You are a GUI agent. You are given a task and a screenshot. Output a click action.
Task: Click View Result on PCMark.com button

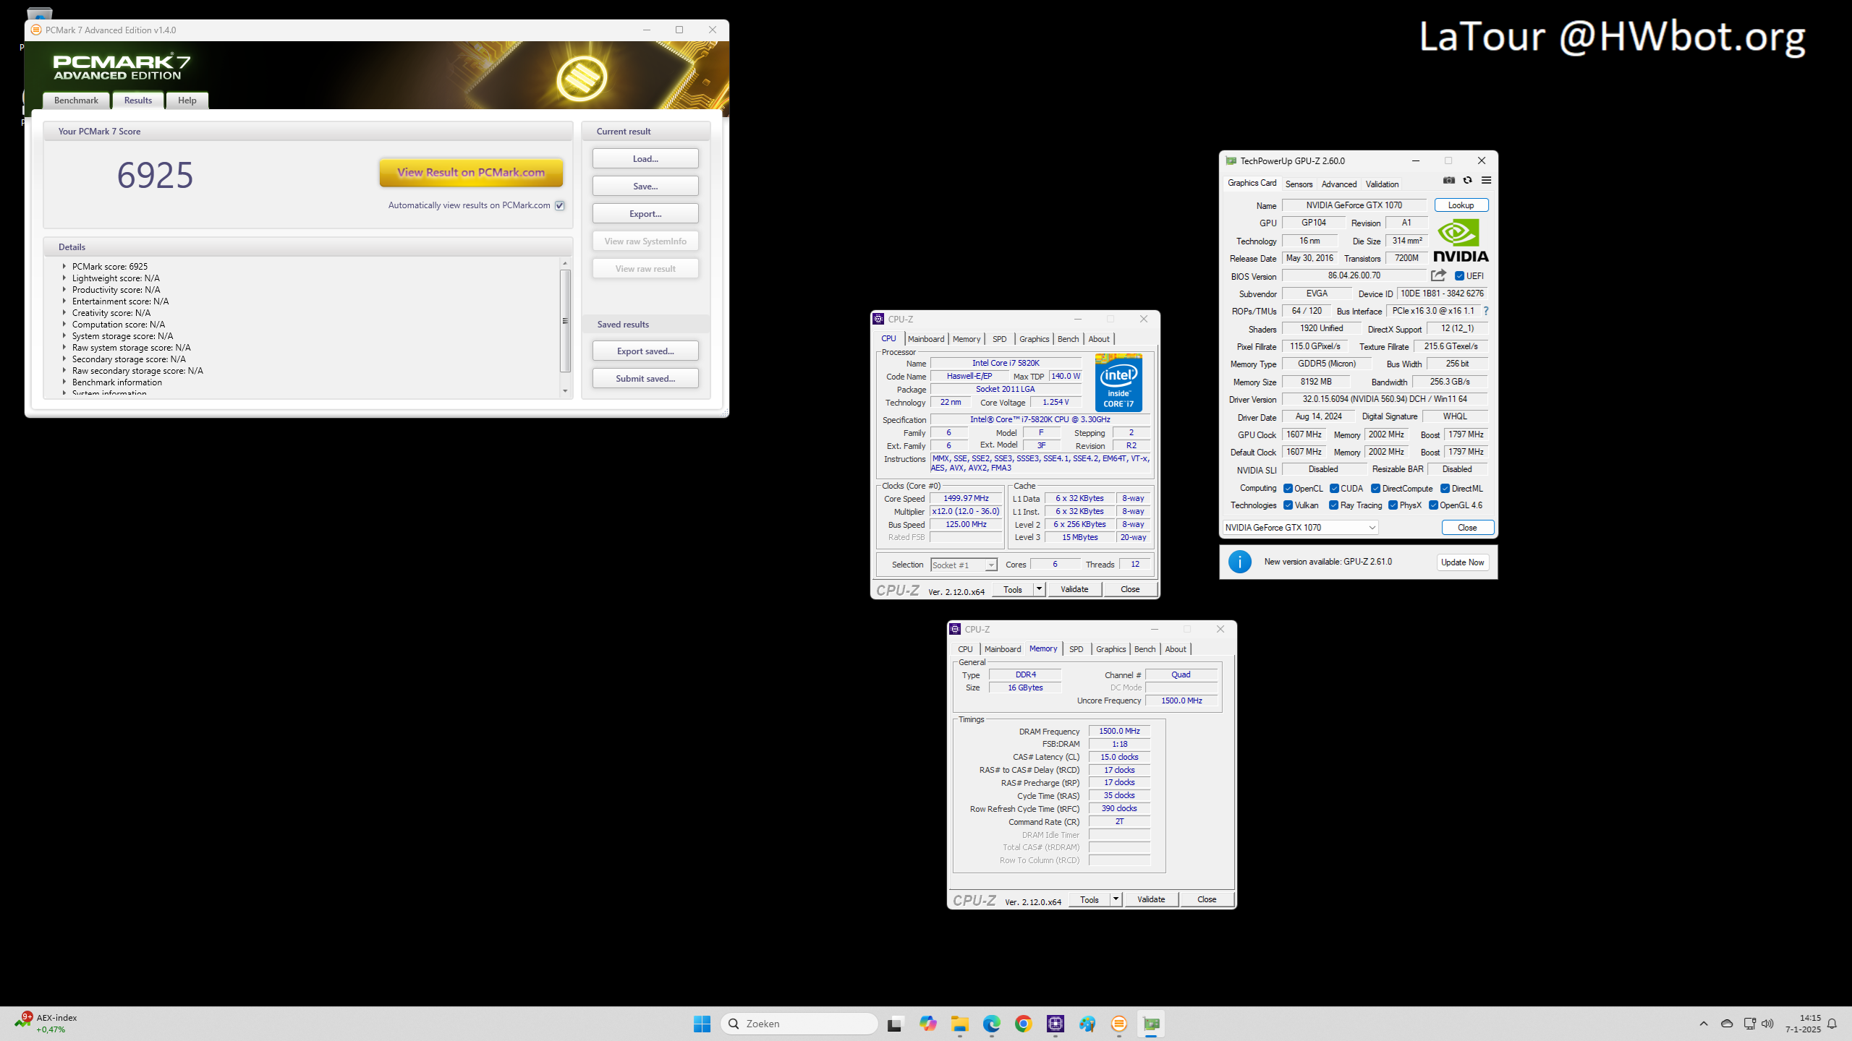pos(471,173)
